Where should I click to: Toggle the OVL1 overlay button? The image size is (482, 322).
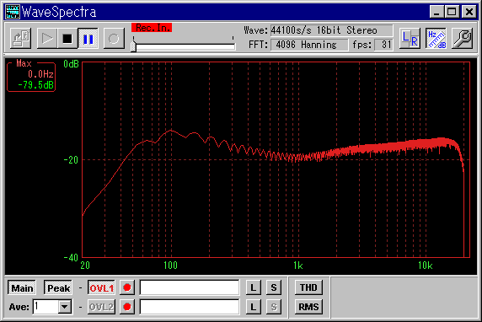coord(101,288)
